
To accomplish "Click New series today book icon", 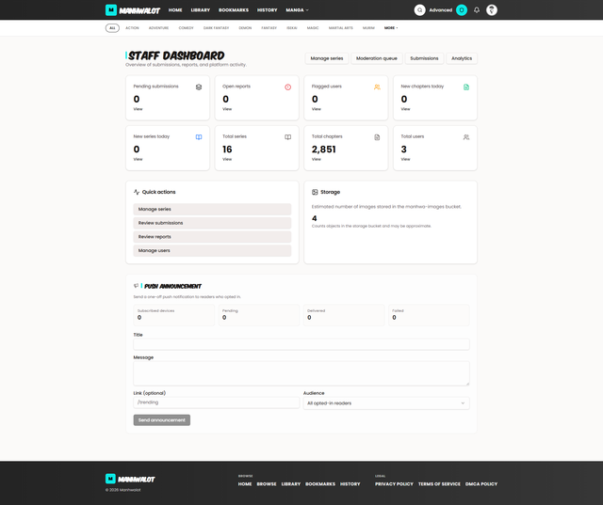I will pyautogui.click(x=199, y=137).
